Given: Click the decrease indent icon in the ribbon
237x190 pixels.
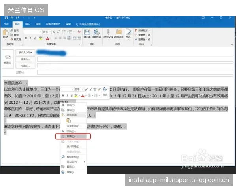Looking at the screenshot, I should point(75,38).
